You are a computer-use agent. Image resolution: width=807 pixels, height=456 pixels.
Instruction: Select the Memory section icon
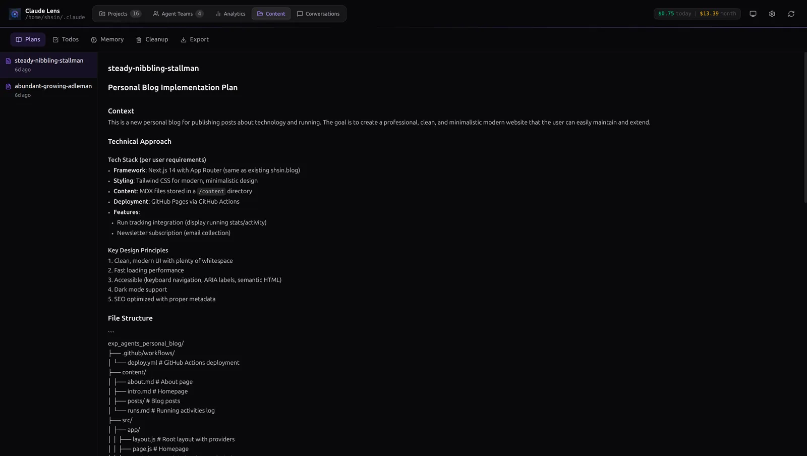[x=93, y=39]
